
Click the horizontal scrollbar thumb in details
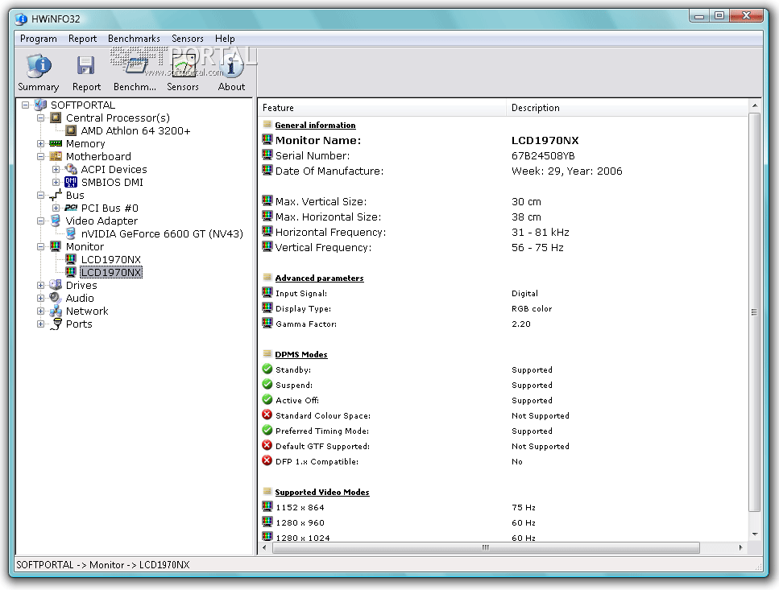click(486, 548)
